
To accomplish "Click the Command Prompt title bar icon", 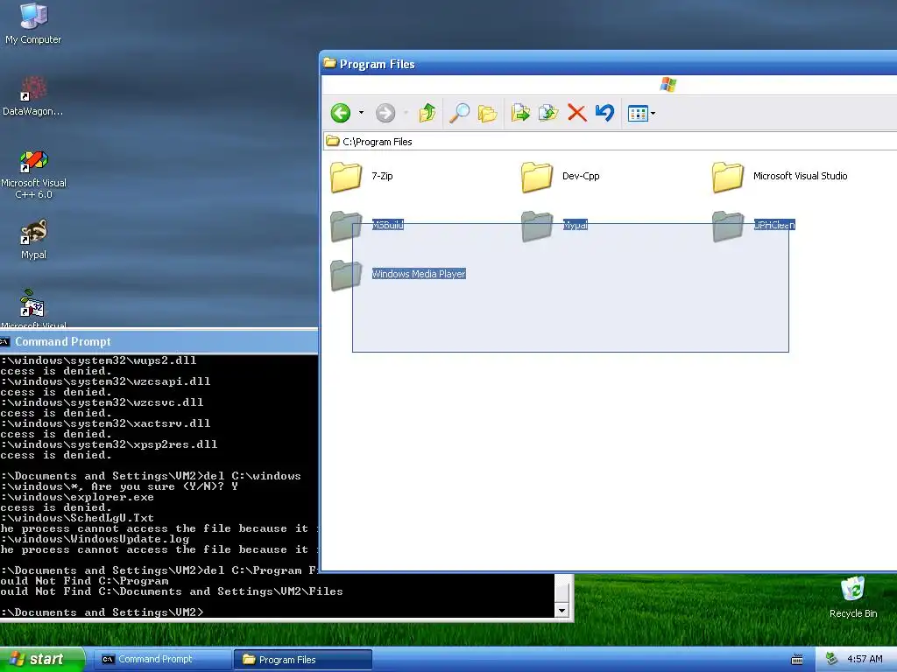I will point(5,342).
